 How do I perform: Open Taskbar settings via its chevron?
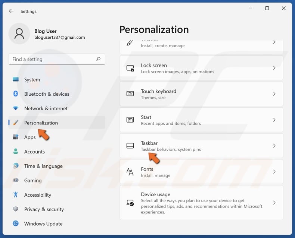point(274,146)
